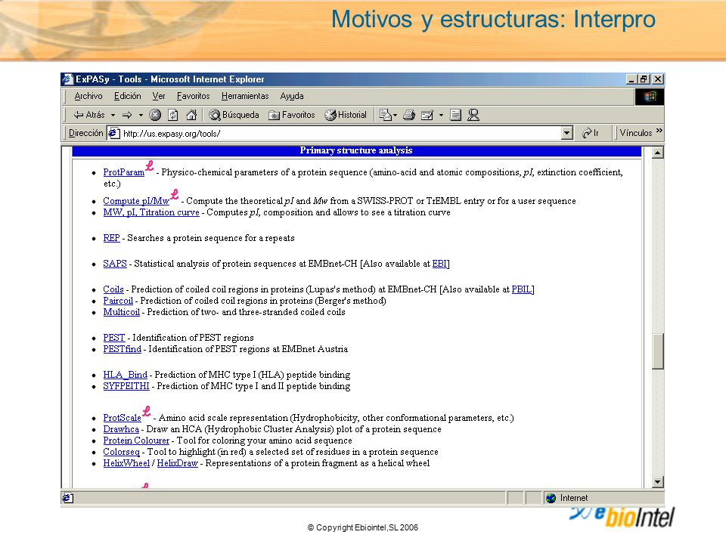Open the REP link
Image resolution: width=726 pixels, height=544 pixels.
111,238
